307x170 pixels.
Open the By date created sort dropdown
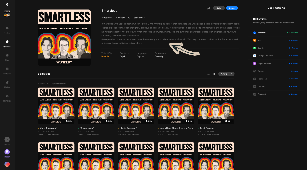pos(60,83)
